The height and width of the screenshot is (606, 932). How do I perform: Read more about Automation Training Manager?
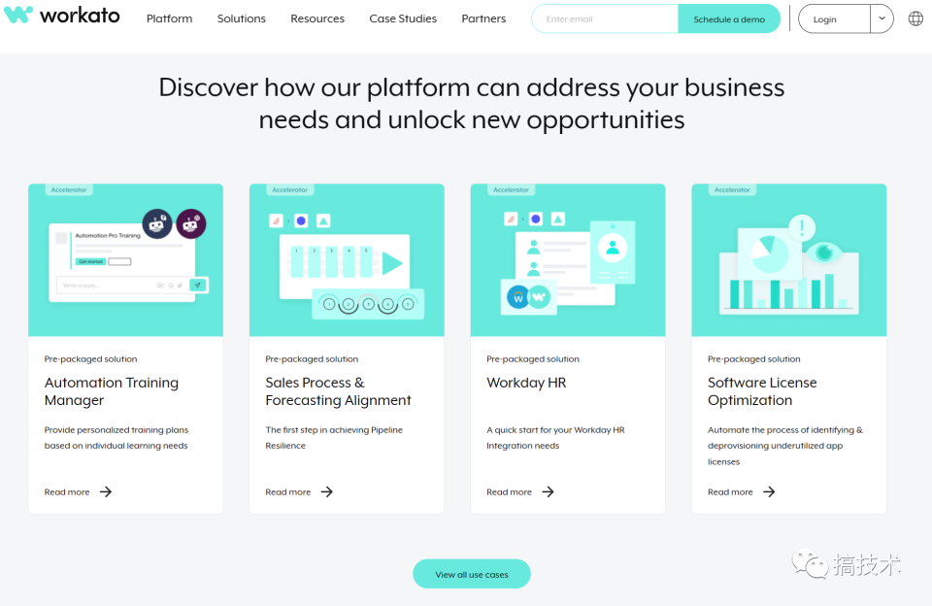[67, 491]
